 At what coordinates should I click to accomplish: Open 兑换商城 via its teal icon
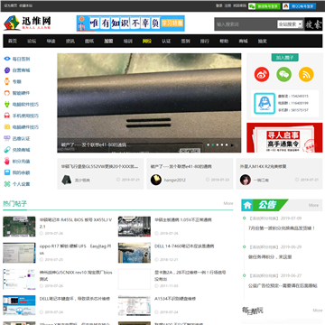(7, 150)
